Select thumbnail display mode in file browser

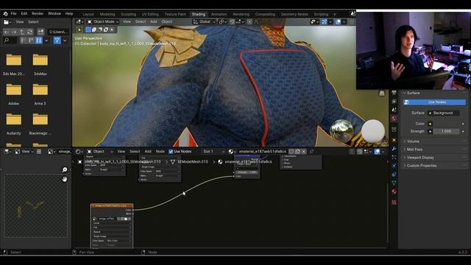point(39,40)
